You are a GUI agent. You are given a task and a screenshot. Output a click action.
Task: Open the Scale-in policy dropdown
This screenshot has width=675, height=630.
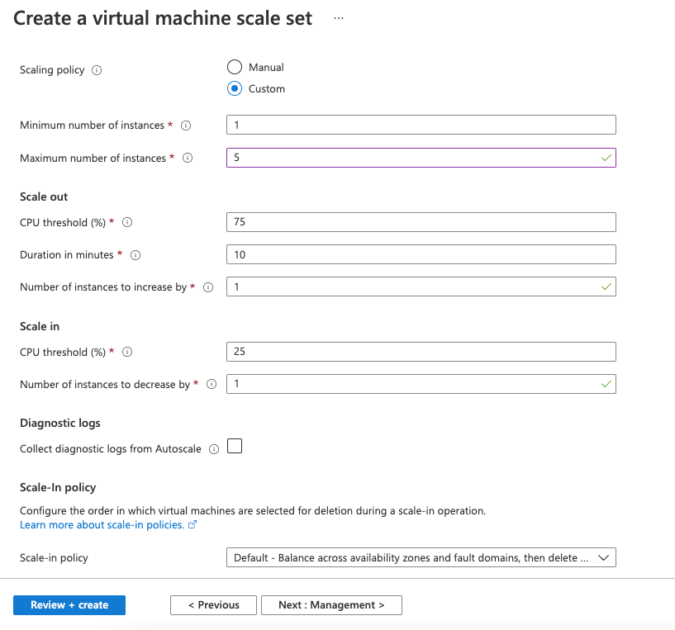click(x=421, y=557)
